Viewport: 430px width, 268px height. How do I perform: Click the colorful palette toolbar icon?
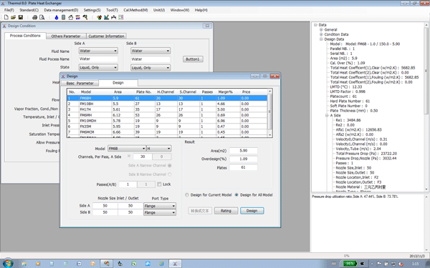click(x=100, y=17)
